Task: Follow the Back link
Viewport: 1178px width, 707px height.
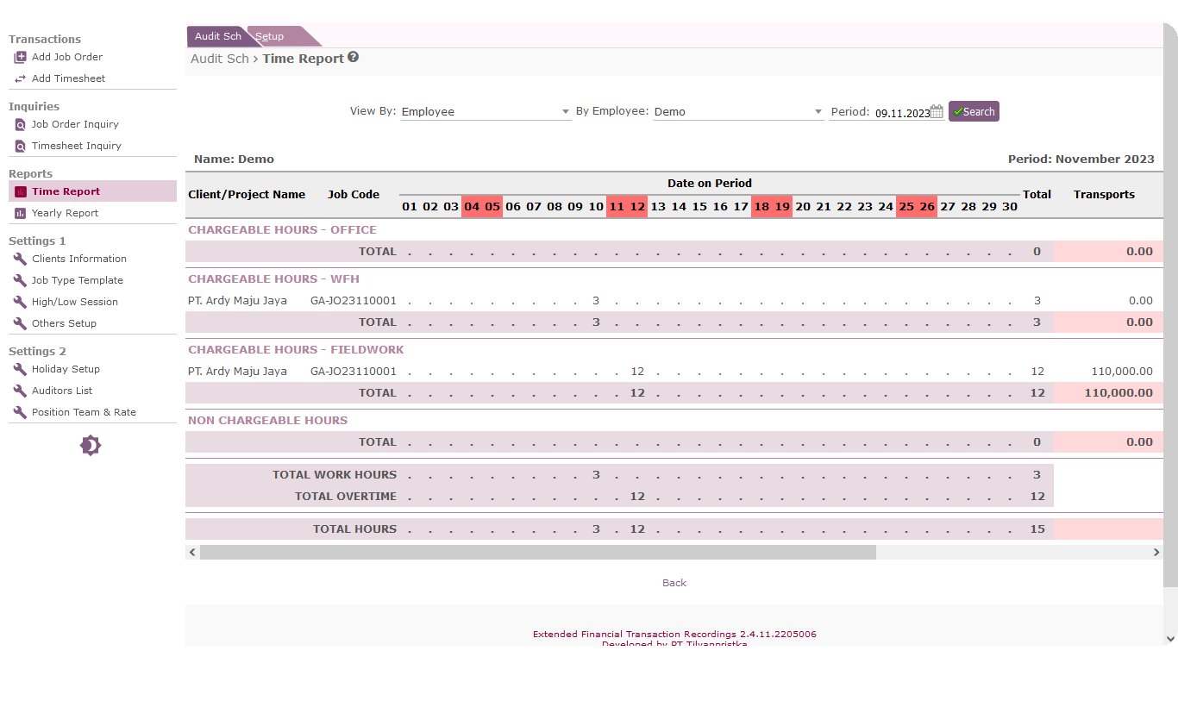Action: (674, 583)
